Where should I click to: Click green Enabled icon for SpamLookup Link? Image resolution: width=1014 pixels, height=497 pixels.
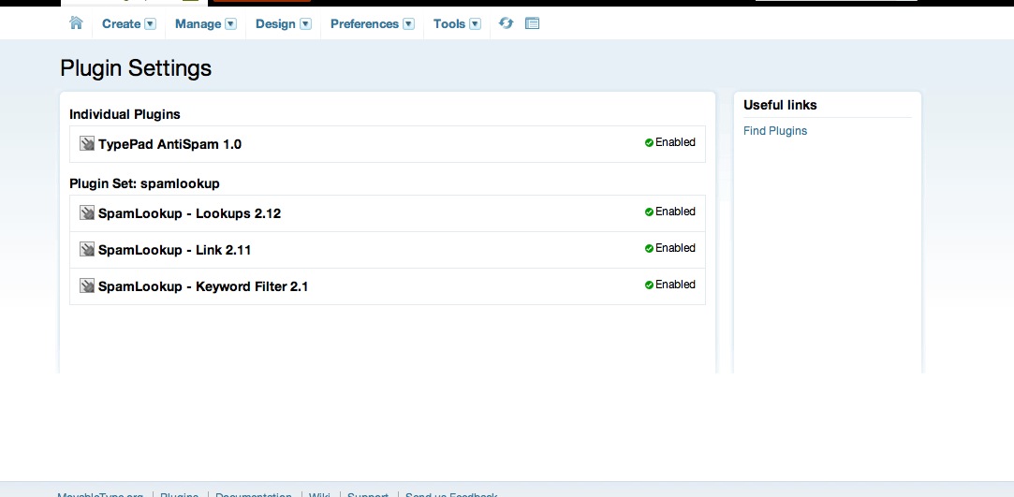click(649, 248)
